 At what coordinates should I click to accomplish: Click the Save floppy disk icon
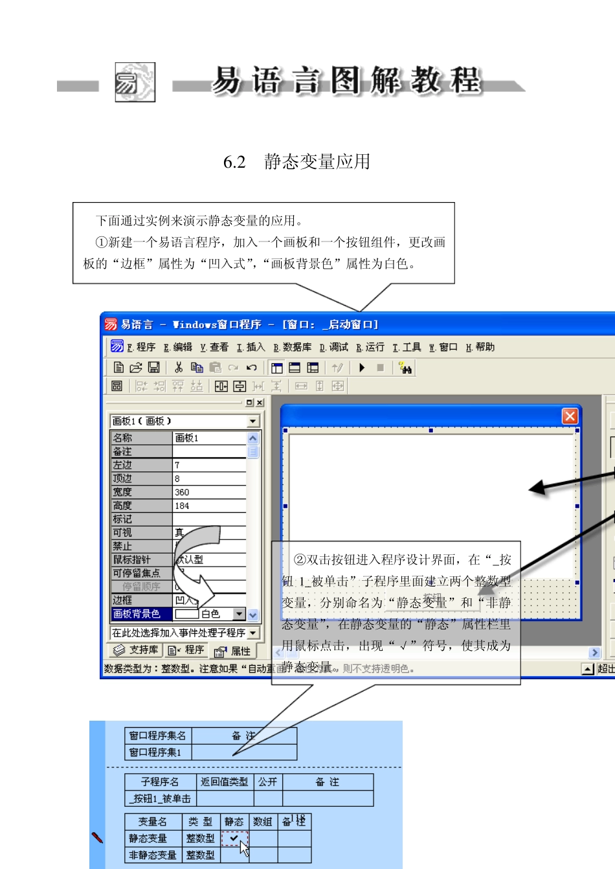154,368
